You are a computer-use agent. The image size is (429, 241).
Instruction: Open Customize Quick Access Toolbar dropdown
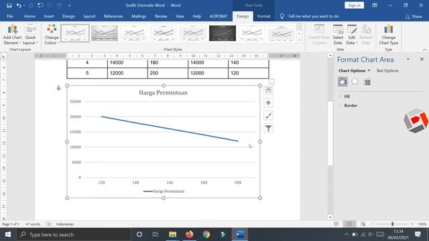tap(69, 5)
